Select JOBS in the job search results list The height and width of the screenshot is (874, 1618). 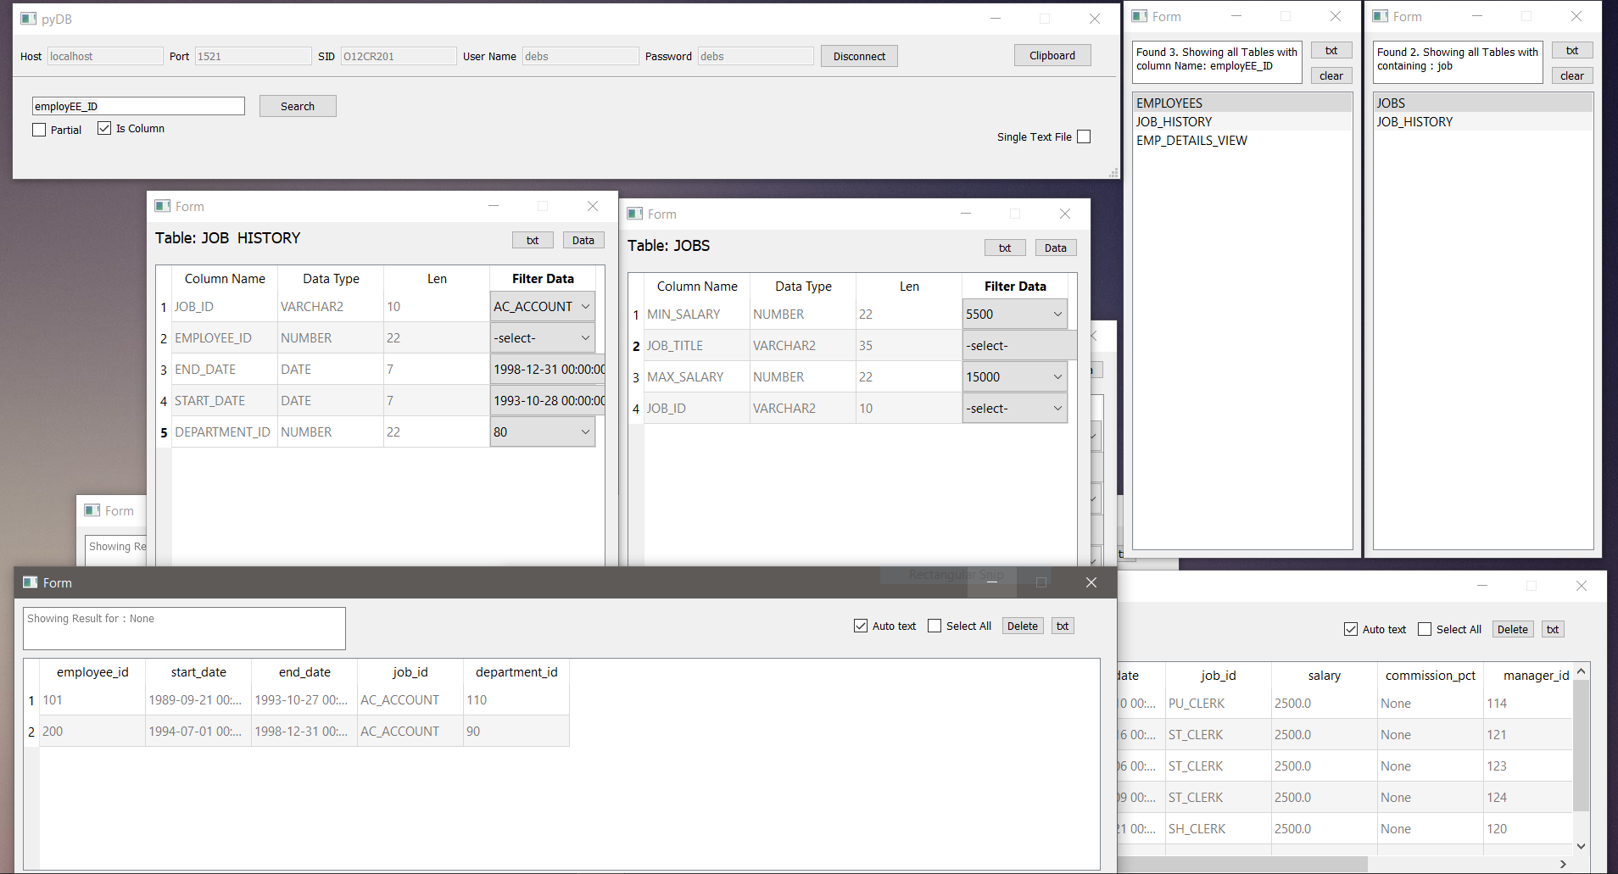[1482, 103]
